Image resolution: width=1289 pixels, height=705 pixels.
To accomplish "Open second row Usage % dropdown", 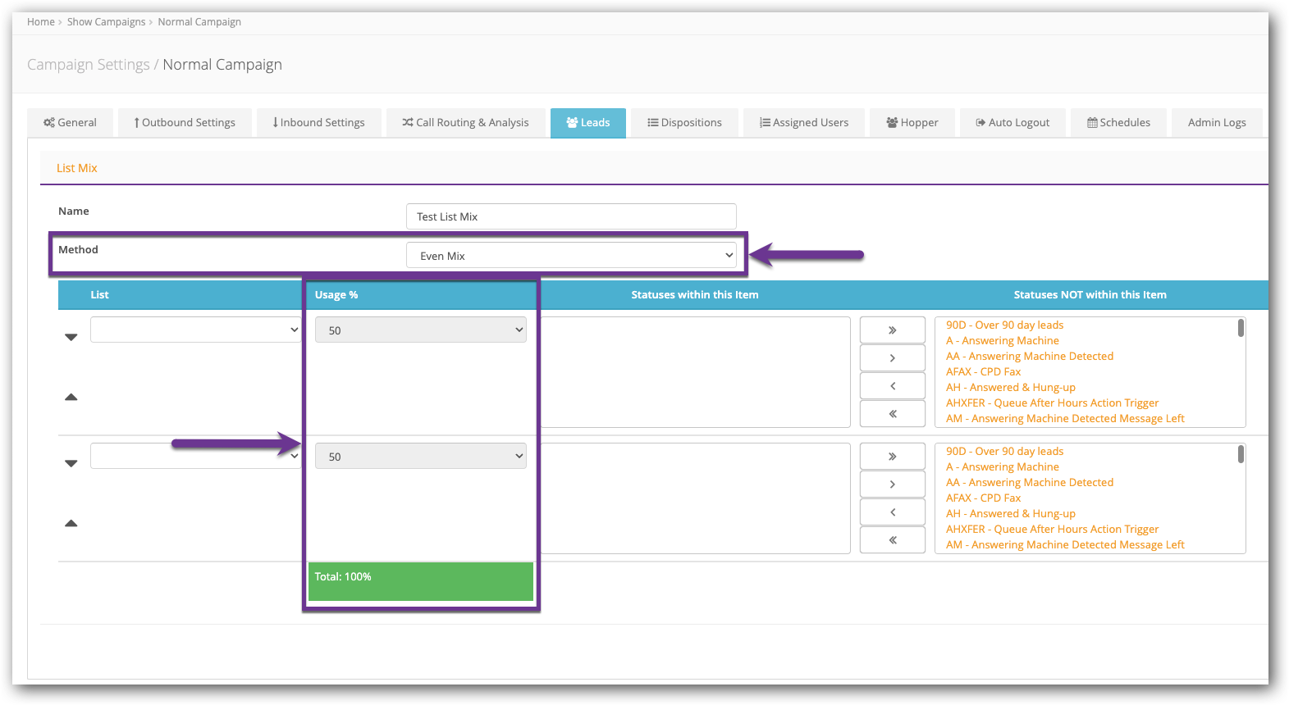I will click(x=420, y=457).
